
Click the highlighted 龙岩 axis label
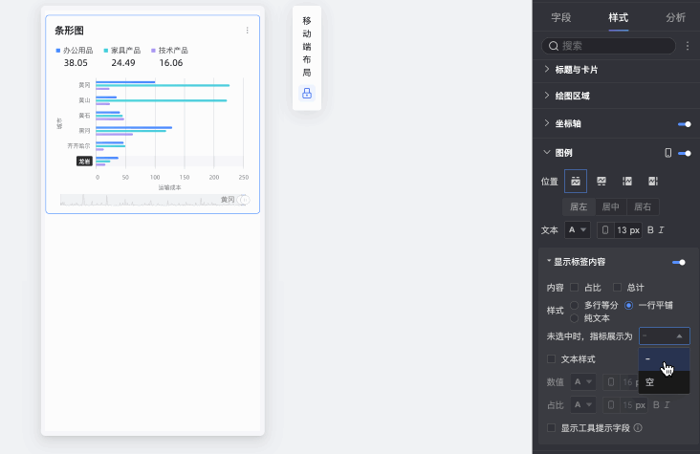tap(84, 162)
